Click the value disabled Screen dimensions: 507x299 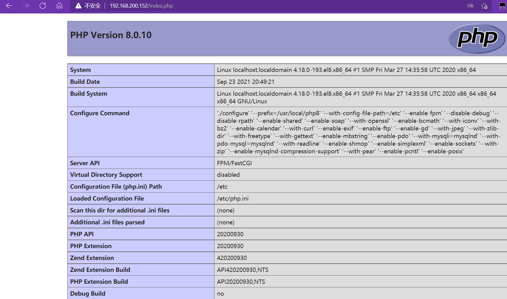pos(228,175)
